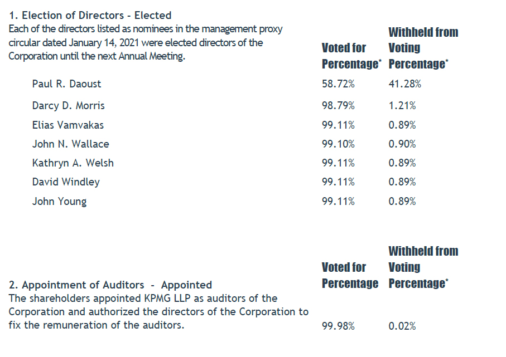This screenshot has height=357, width=506.
Task: Click the 41.28% withheld value
Action: point(404,84)
